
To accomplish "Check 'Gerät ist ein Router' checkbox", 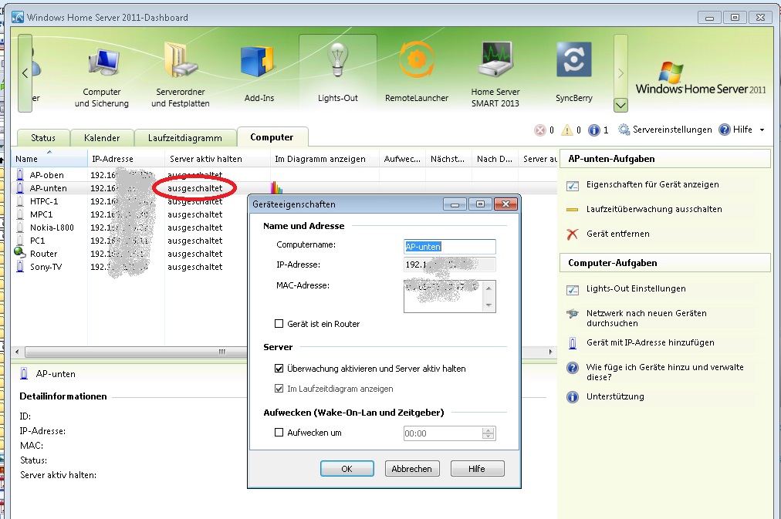I will click(x=279, y=324).
